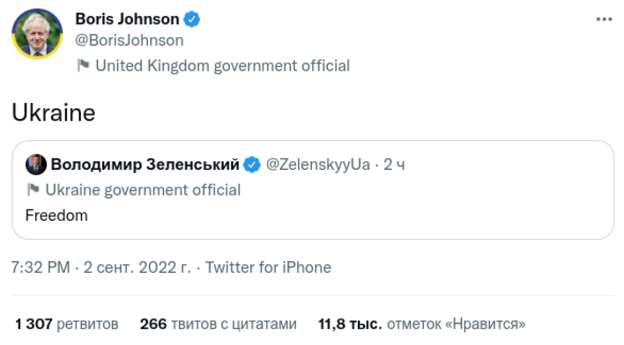Click the 11,8 тыс. likes counter
Viewport: 624px width, 345px height.
[422, 323]
